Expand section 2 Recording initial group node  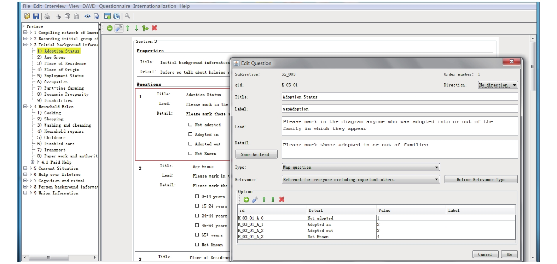click(25, 38)
